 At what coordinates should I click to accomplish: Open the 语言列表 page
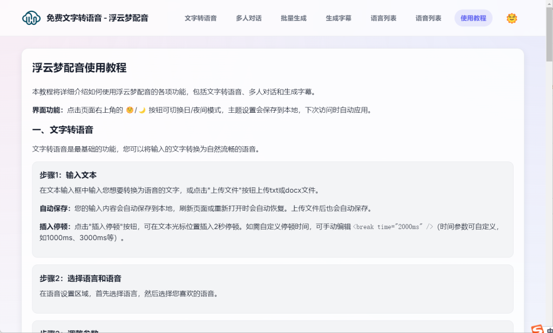(383, 18)
